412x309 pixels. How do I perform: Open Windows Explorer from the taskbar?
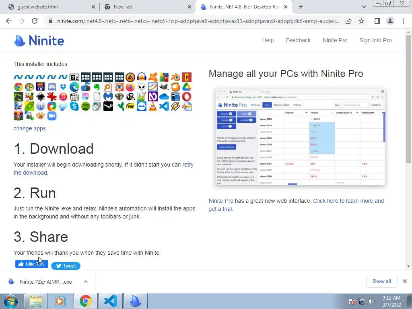[36, 301]
